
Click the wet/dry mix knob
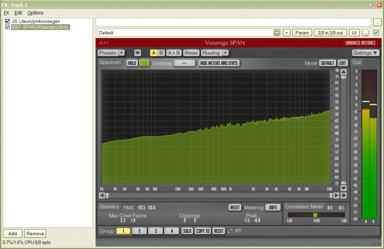(365, 33)
